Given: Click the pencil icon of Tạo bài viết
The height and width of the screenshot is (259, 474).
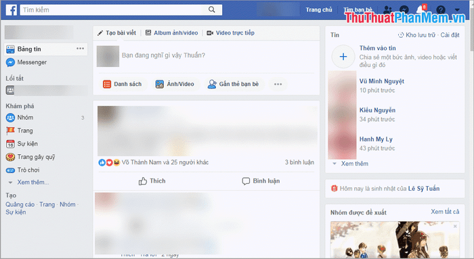Looking at the screenshot, I should pos(100,33).
